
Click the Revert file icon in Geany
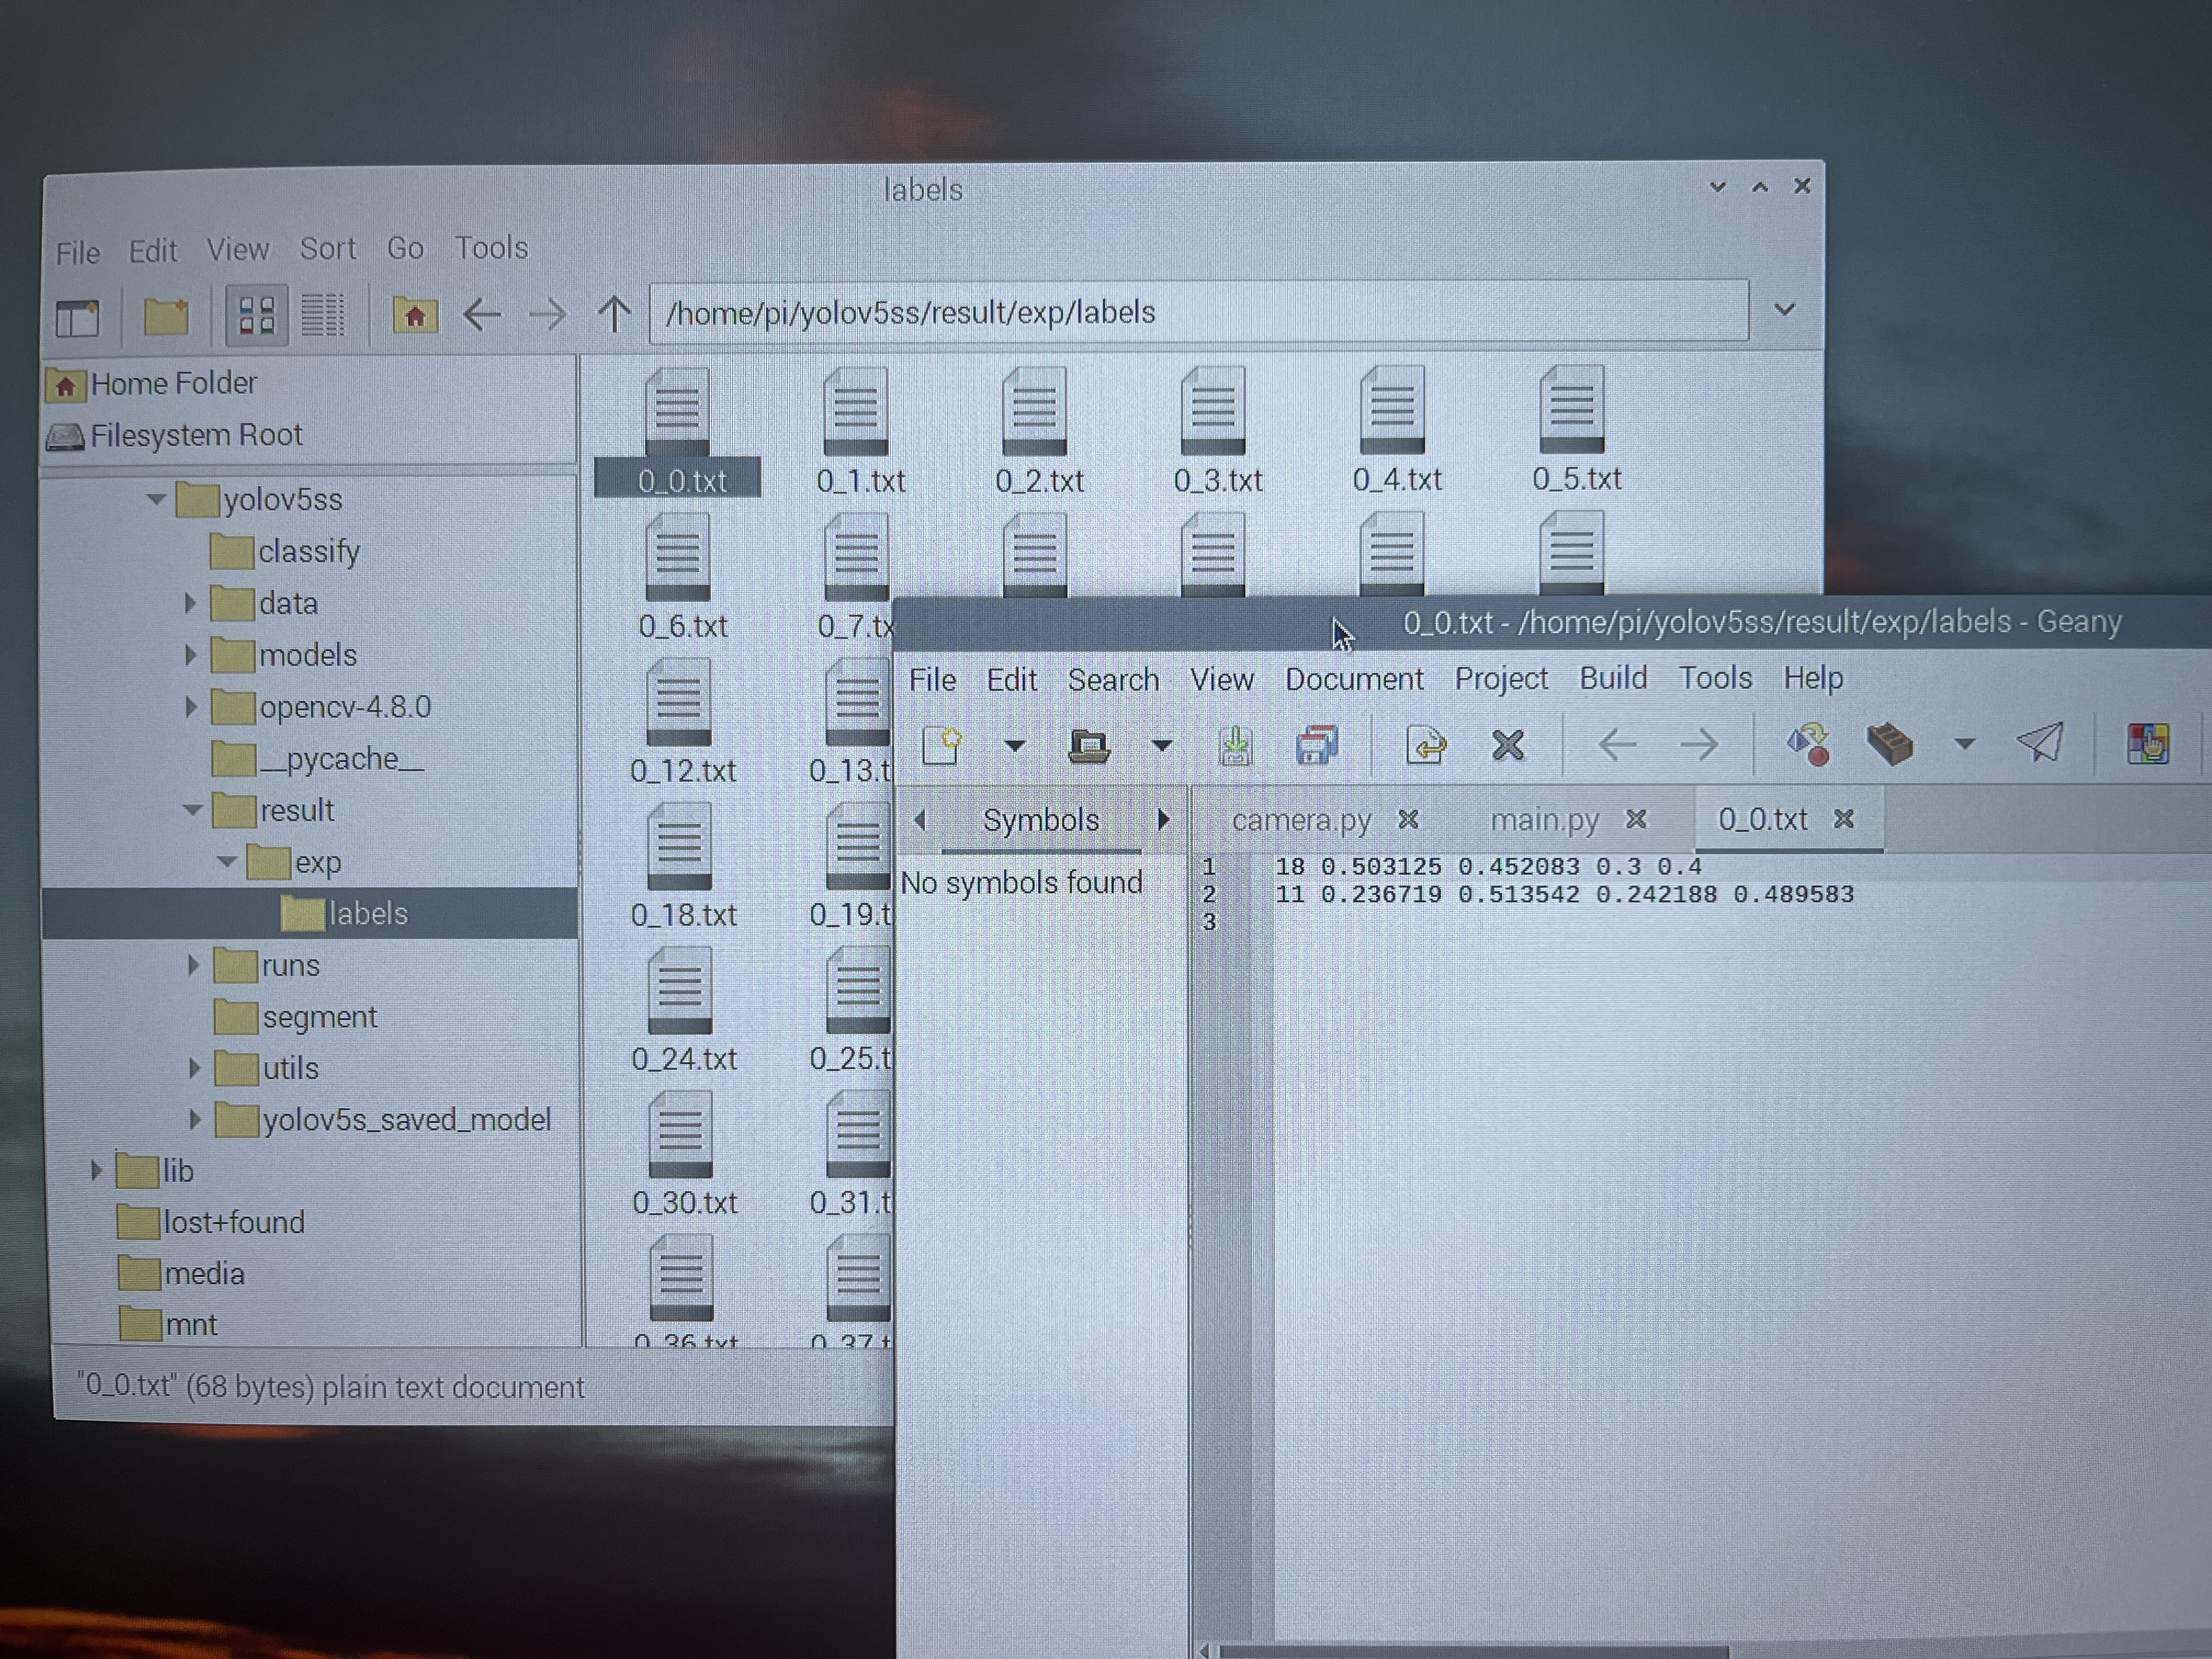pyautogui.click(x=1425, y=745)
